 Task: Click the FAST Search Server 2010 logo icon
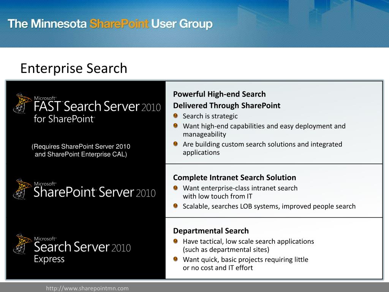22,103
